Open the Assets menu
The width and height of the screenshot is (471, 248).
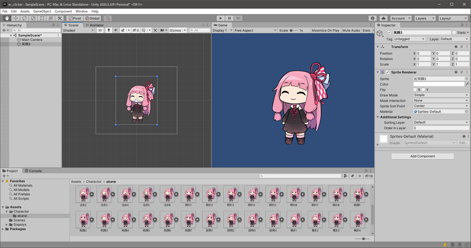click(25, 11)
